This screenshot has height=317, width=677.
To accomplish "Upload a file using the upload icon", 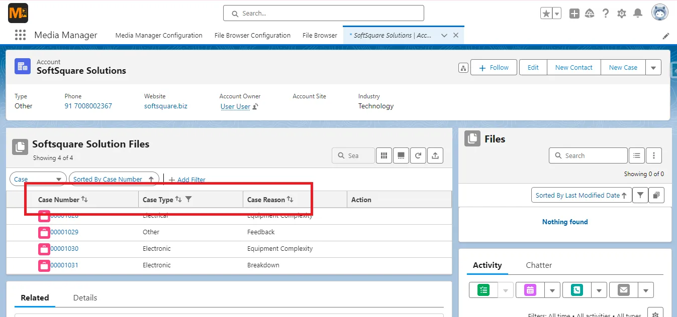I will pos(435,155).
